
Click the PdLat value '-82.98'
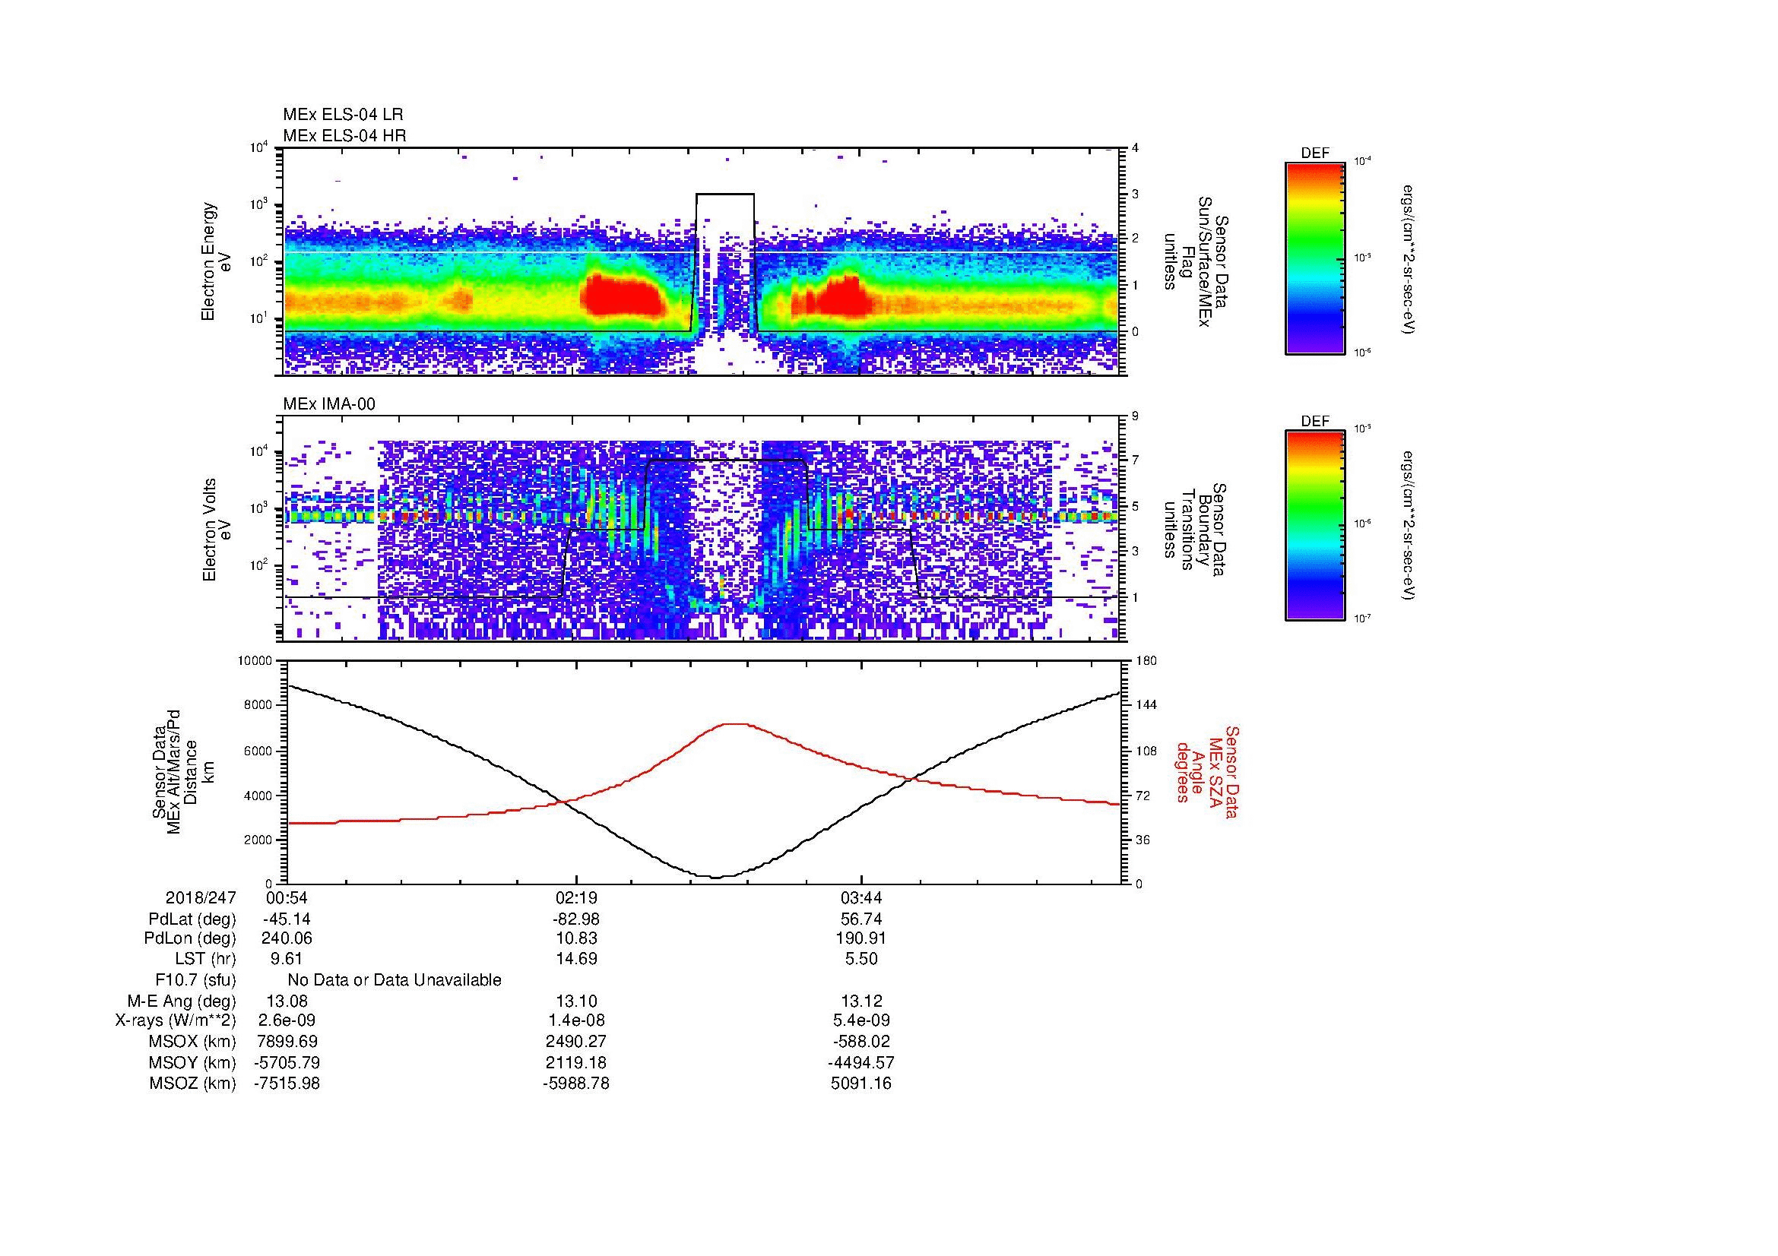pyautogui.click(x=576, y=919)
